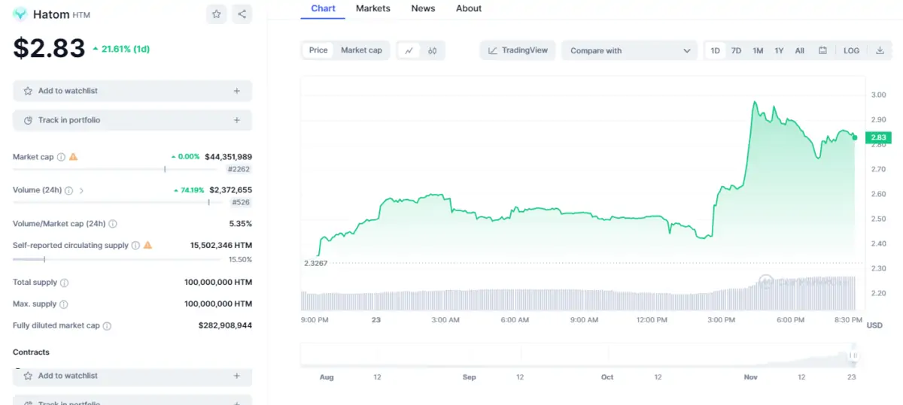Set chart range to 1D

[x=715, y=50]
